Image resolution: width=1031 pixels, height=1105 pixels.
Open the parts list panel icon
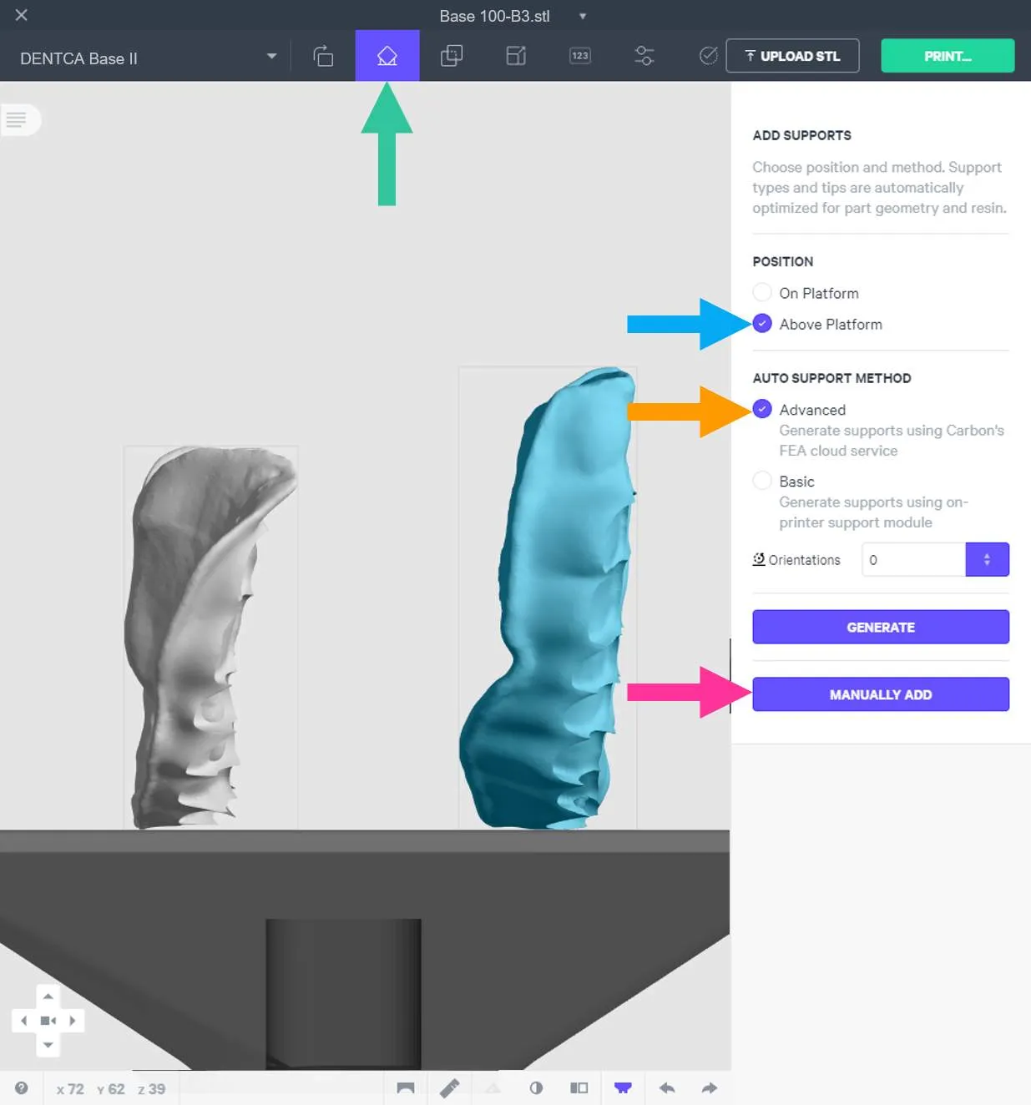[x=17, y=119]
